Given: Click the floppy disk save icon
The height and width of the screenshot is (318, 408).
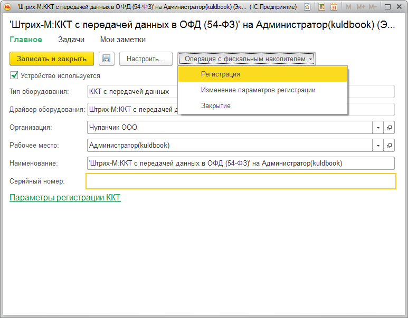Looking at the screenshot, I should (x=107, y=59).
